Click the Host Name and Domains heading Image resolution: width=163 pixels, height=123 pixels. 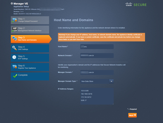73,20
